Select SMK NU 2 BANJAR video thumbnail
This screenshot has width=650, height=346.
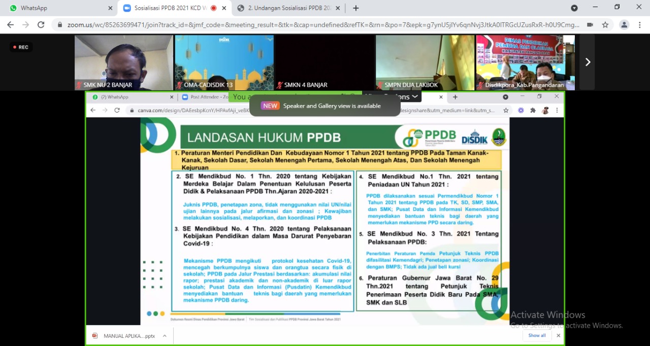point(124,62)
